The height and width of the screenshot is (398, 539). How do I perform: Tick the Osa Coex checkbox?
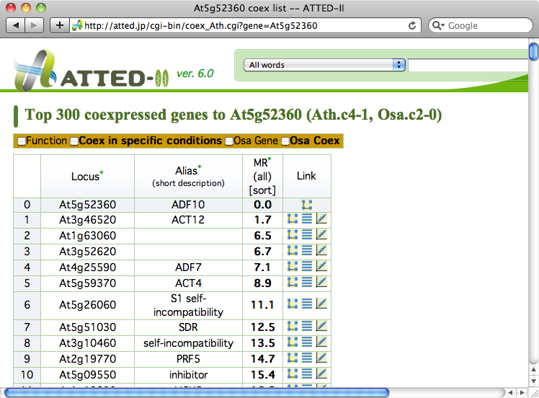coord(285,141)
